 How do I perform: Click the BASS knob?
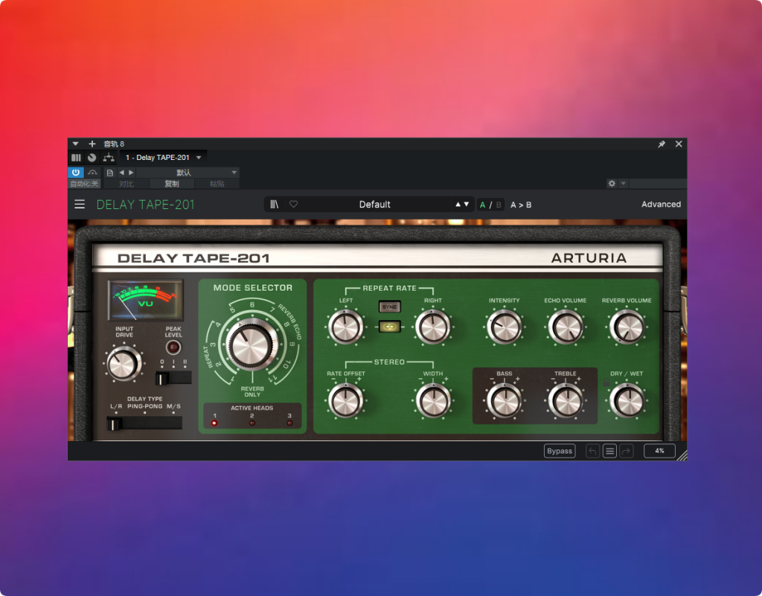[x=504, y=401]
